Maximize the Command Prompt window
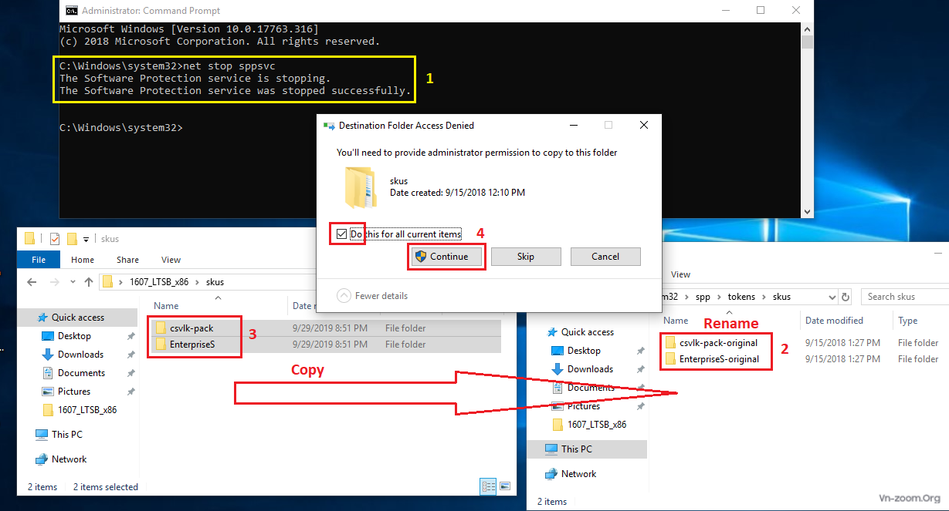Viewport: 949px width, 511px height. tap(761, 10)
